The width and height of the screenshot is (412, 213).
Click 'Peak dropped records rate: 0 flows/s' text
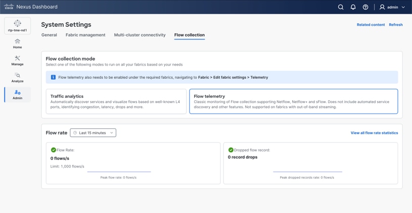click(x=307, y=178)
